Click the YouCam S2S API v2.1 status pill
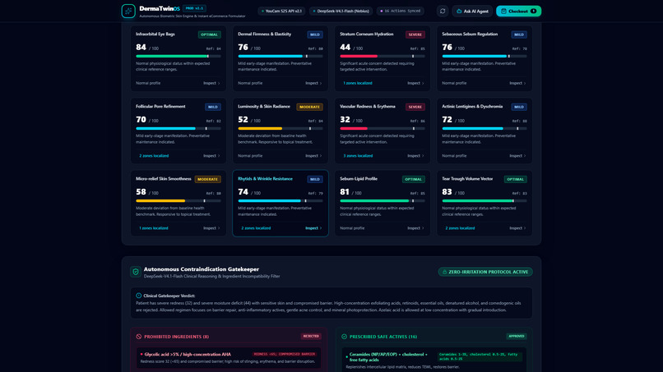Viewport: 663px width, 372px height. point(281,11)
